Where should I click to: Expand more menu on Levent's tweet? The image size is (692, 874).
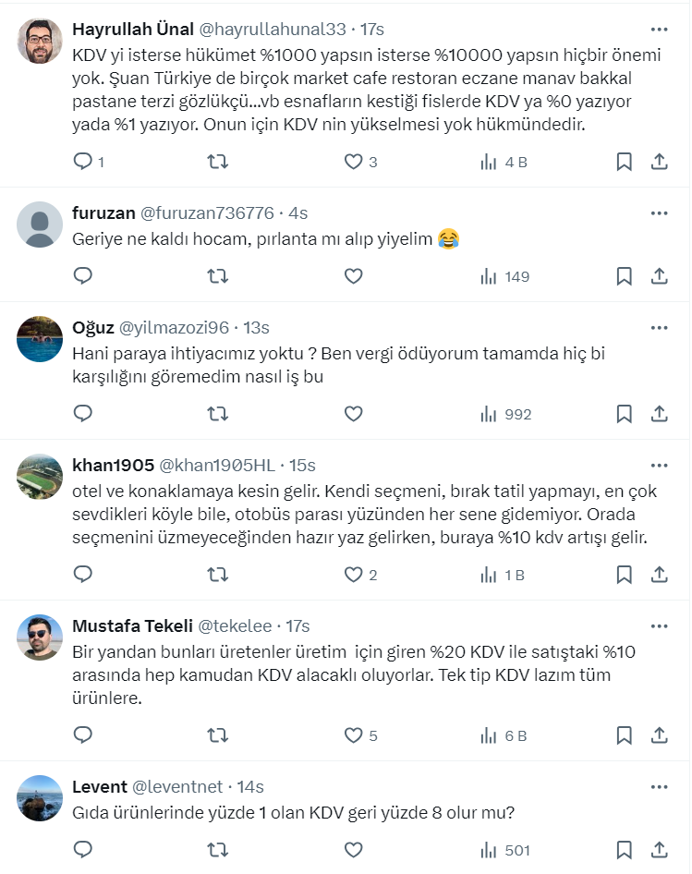coord(659,787)
